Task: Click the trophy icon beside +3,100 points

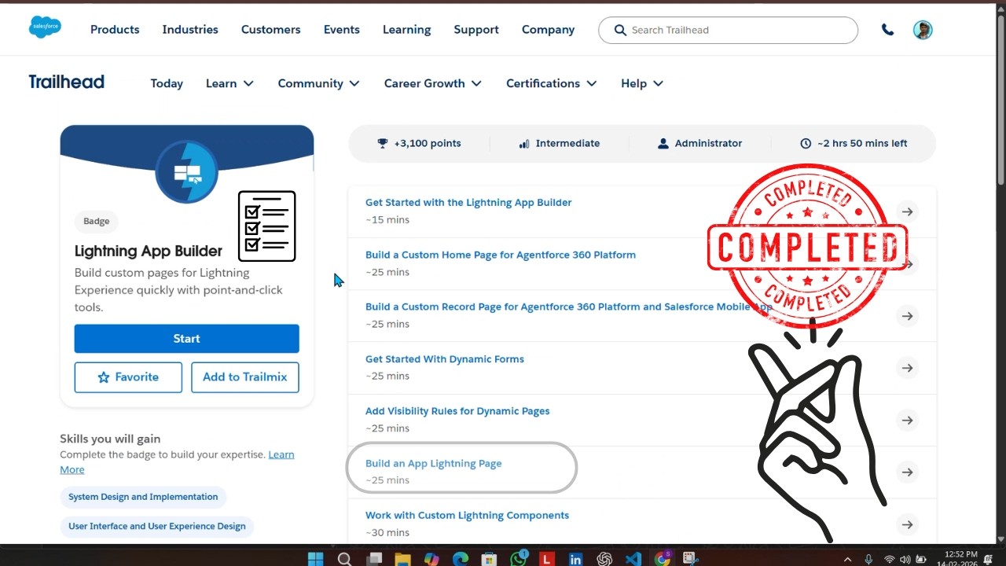Action: pos(383,143)
